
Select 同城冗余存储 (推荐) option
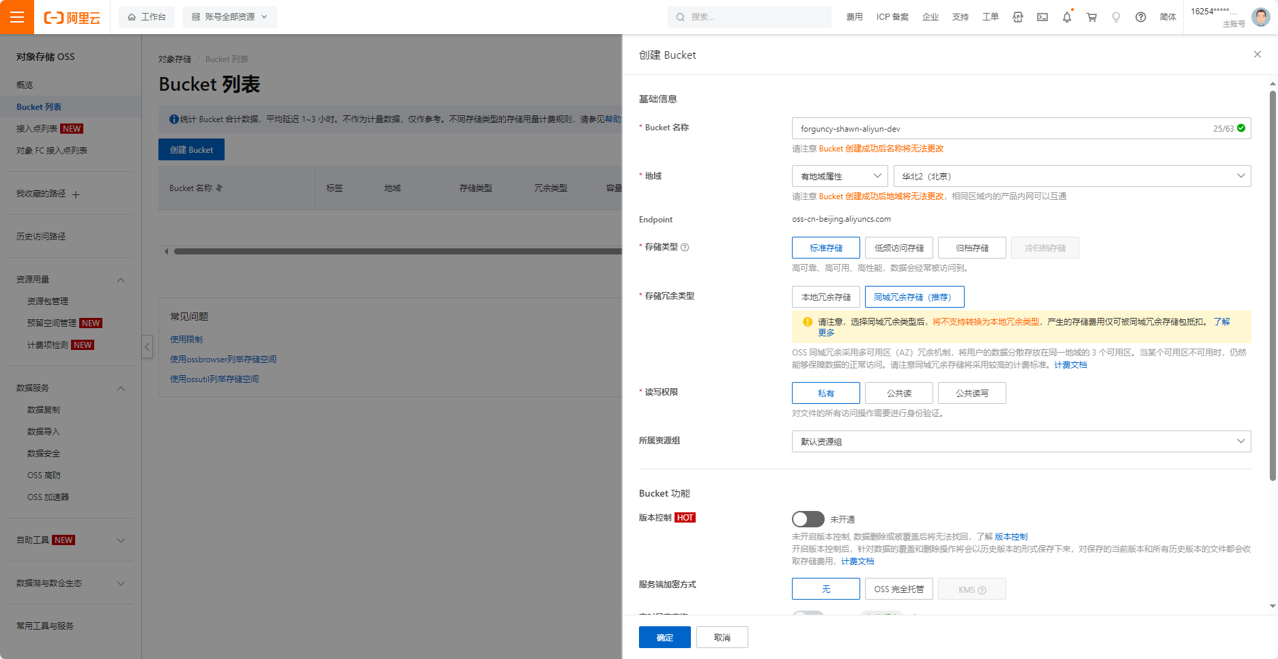[915, 297]
